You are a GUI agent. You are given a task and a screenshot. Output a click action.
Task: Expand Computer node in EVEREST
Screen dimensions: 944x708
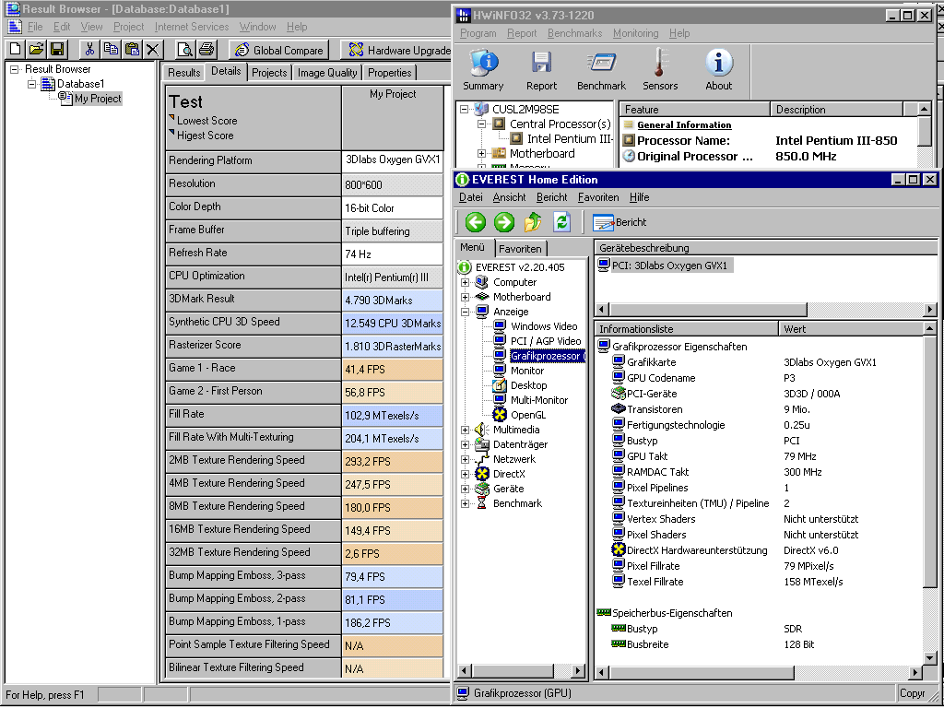point(465,282)
